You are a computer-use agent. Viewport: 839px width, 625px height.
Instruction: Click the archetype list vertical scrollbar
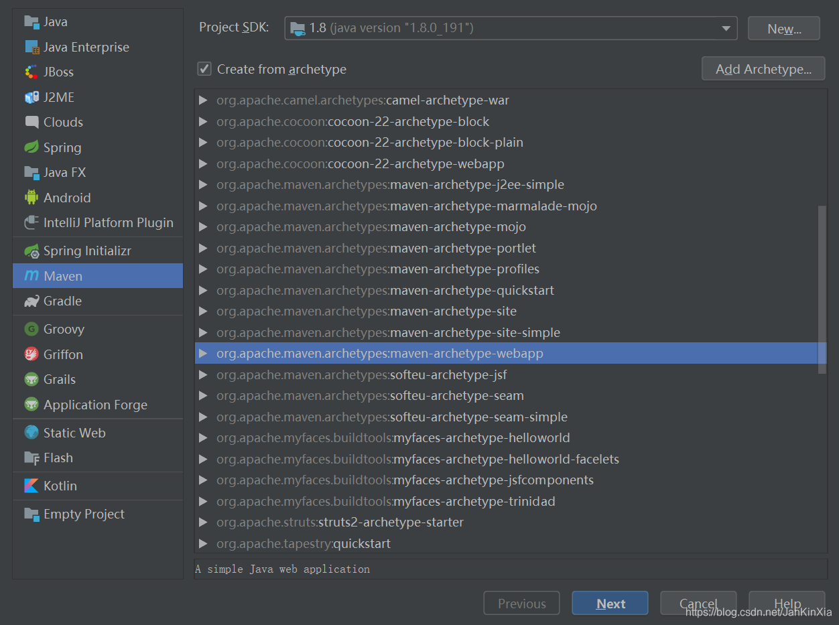pyautogui.click(x=822, y=290)
